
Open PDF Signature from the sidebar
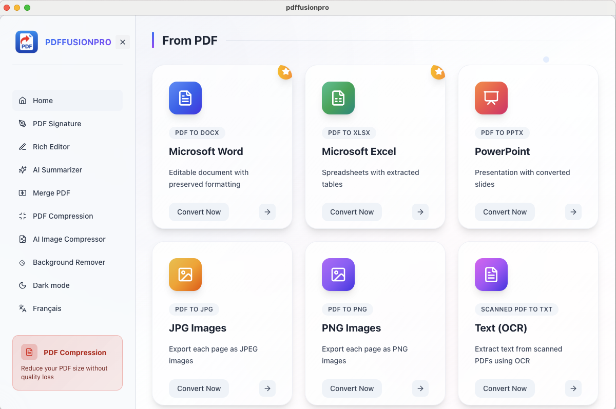[57, 124]
